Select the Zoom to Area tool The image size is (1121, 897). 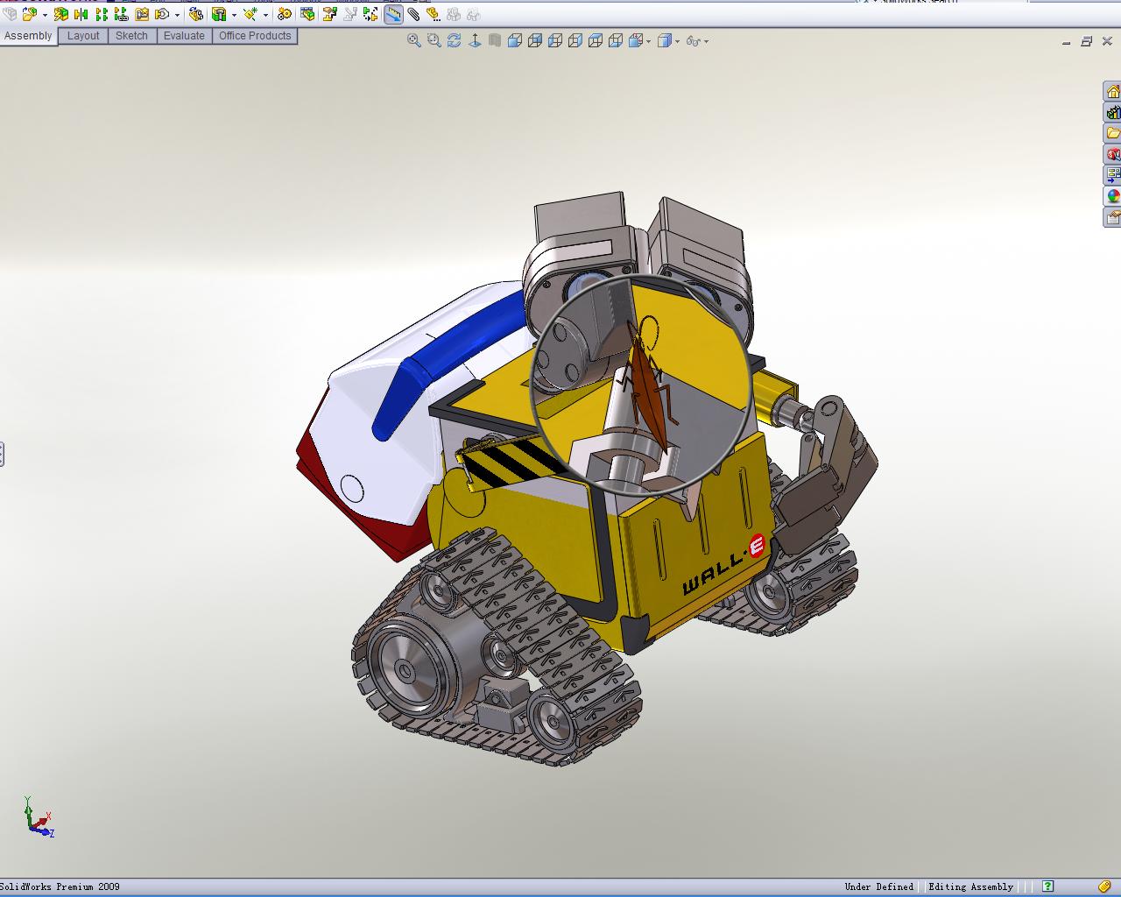click(x=434, y=40)
